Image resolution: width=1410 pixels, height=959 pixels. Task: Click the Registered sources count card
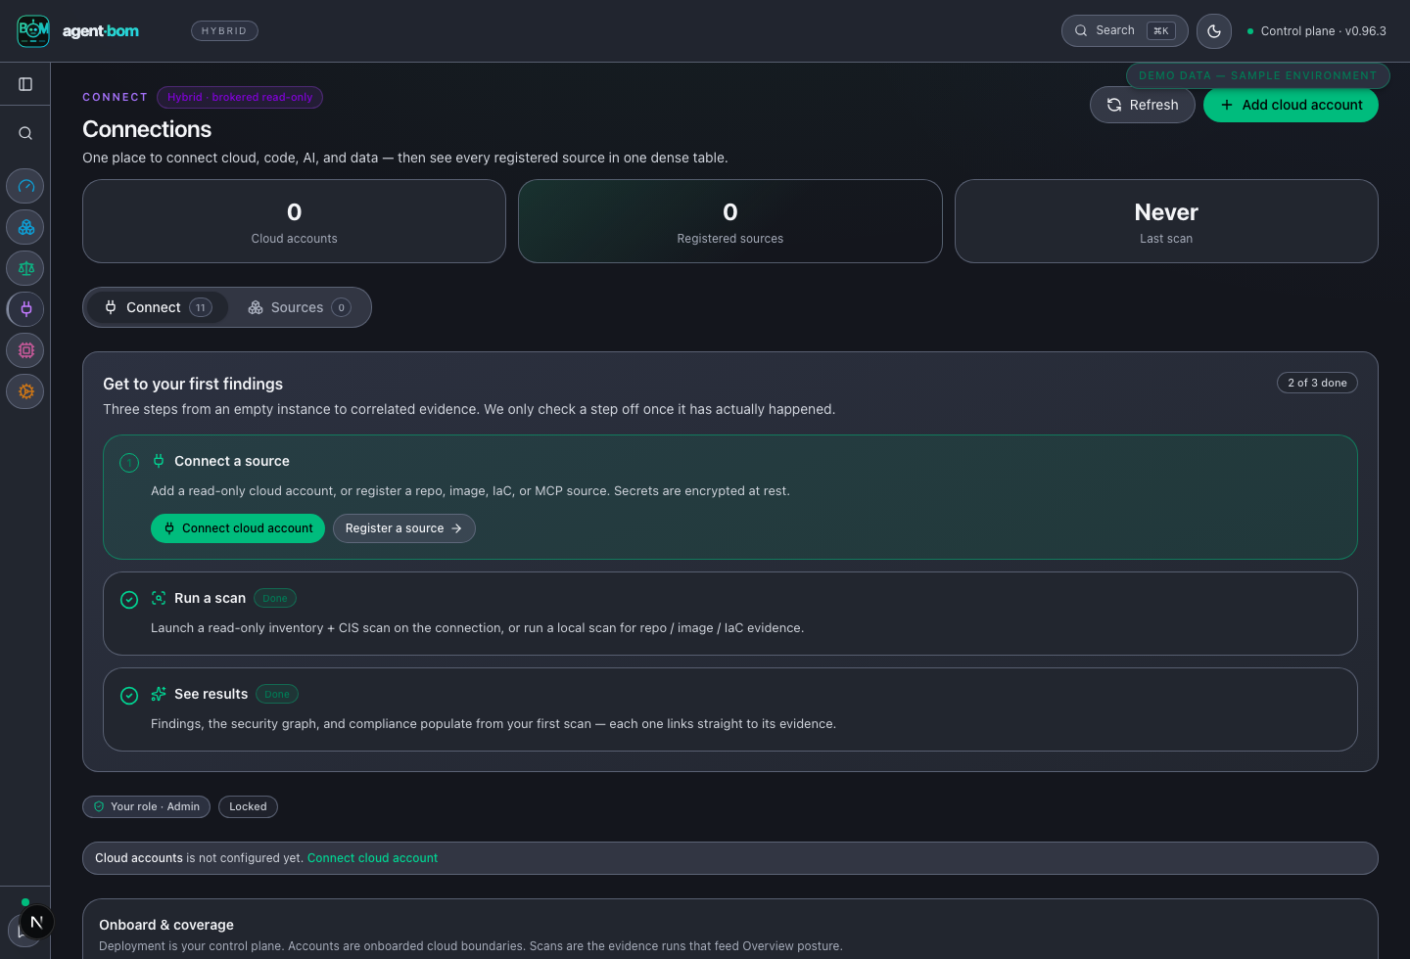click(730, 221)
